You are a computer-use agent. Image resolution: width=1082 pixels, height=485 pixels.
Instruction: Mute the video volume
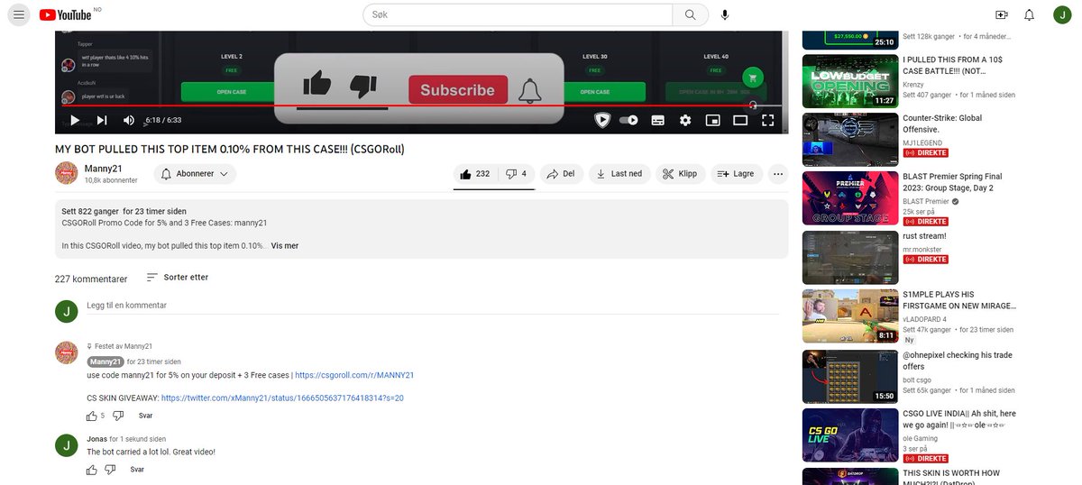click(129, 120)
